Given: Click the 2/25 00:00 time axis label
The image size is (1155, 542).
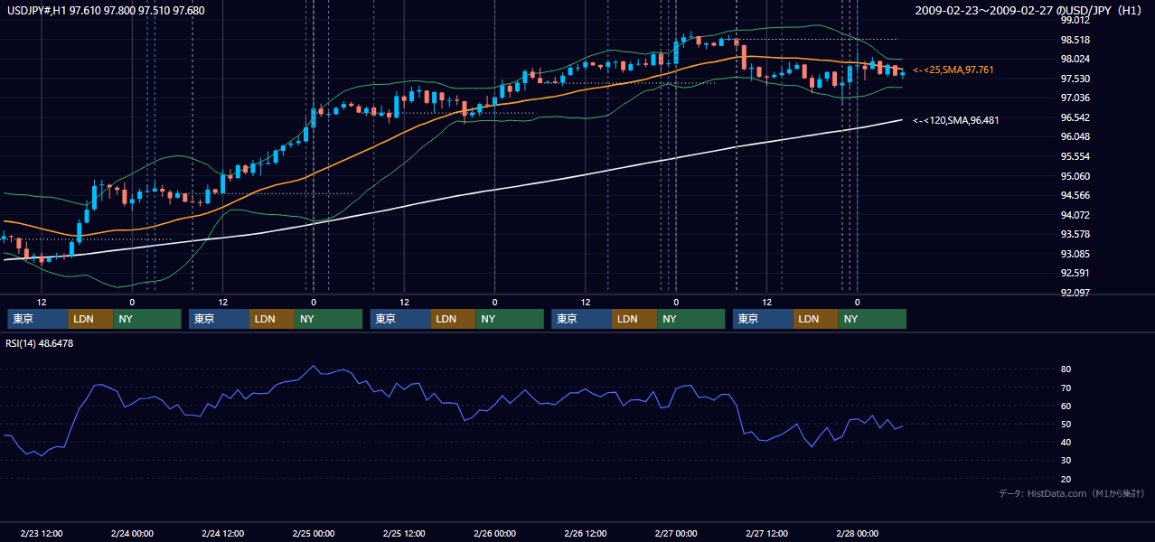Looking at the screenshot, I should pyautogui.click(x=314, y=533).
